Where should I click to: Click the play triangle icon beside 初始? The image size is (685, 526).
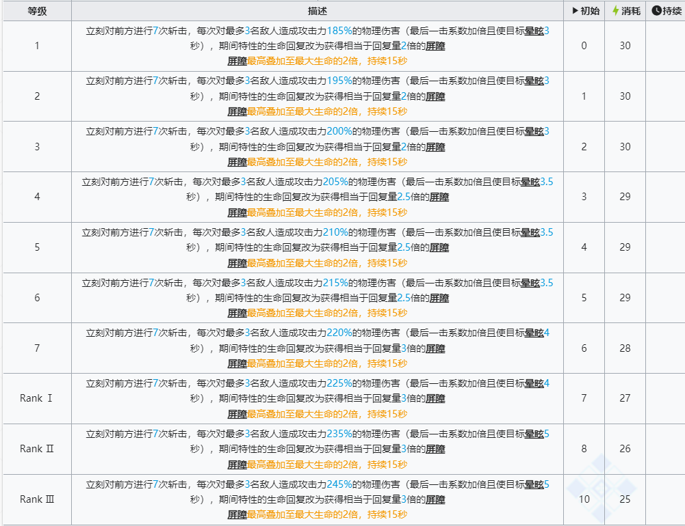pyautogui.click(x=576, y=11)
